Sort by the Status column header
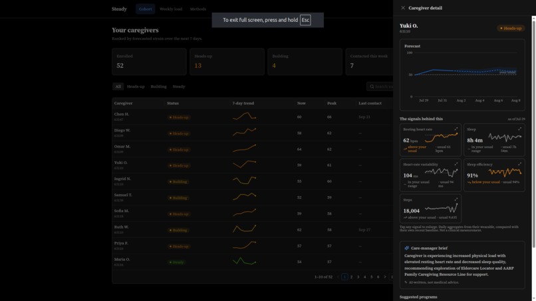Screen dimensions: 536x301 coord(173,103)
